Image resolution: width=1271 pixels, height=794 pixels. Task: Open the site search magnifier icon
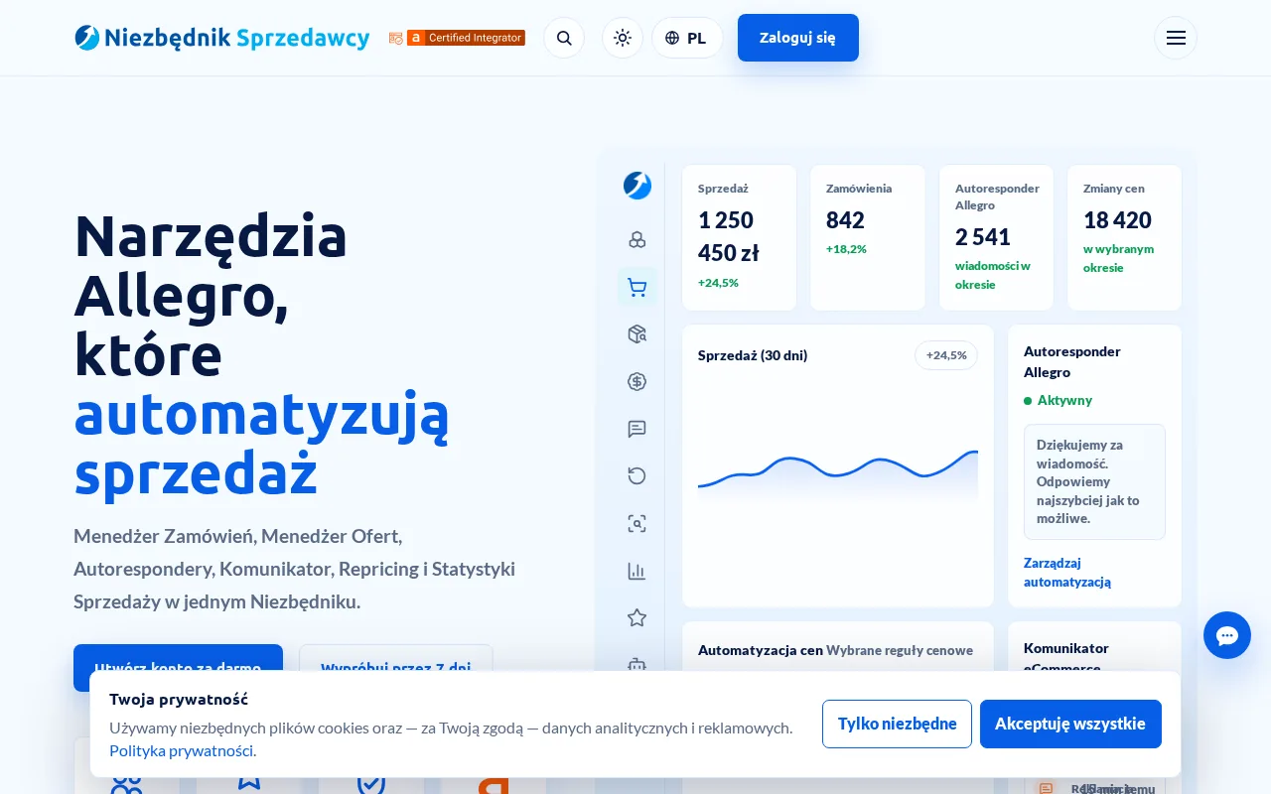[564, 38]
